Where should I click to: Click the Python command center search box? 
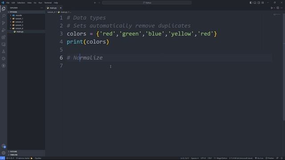tap(147, 3)
